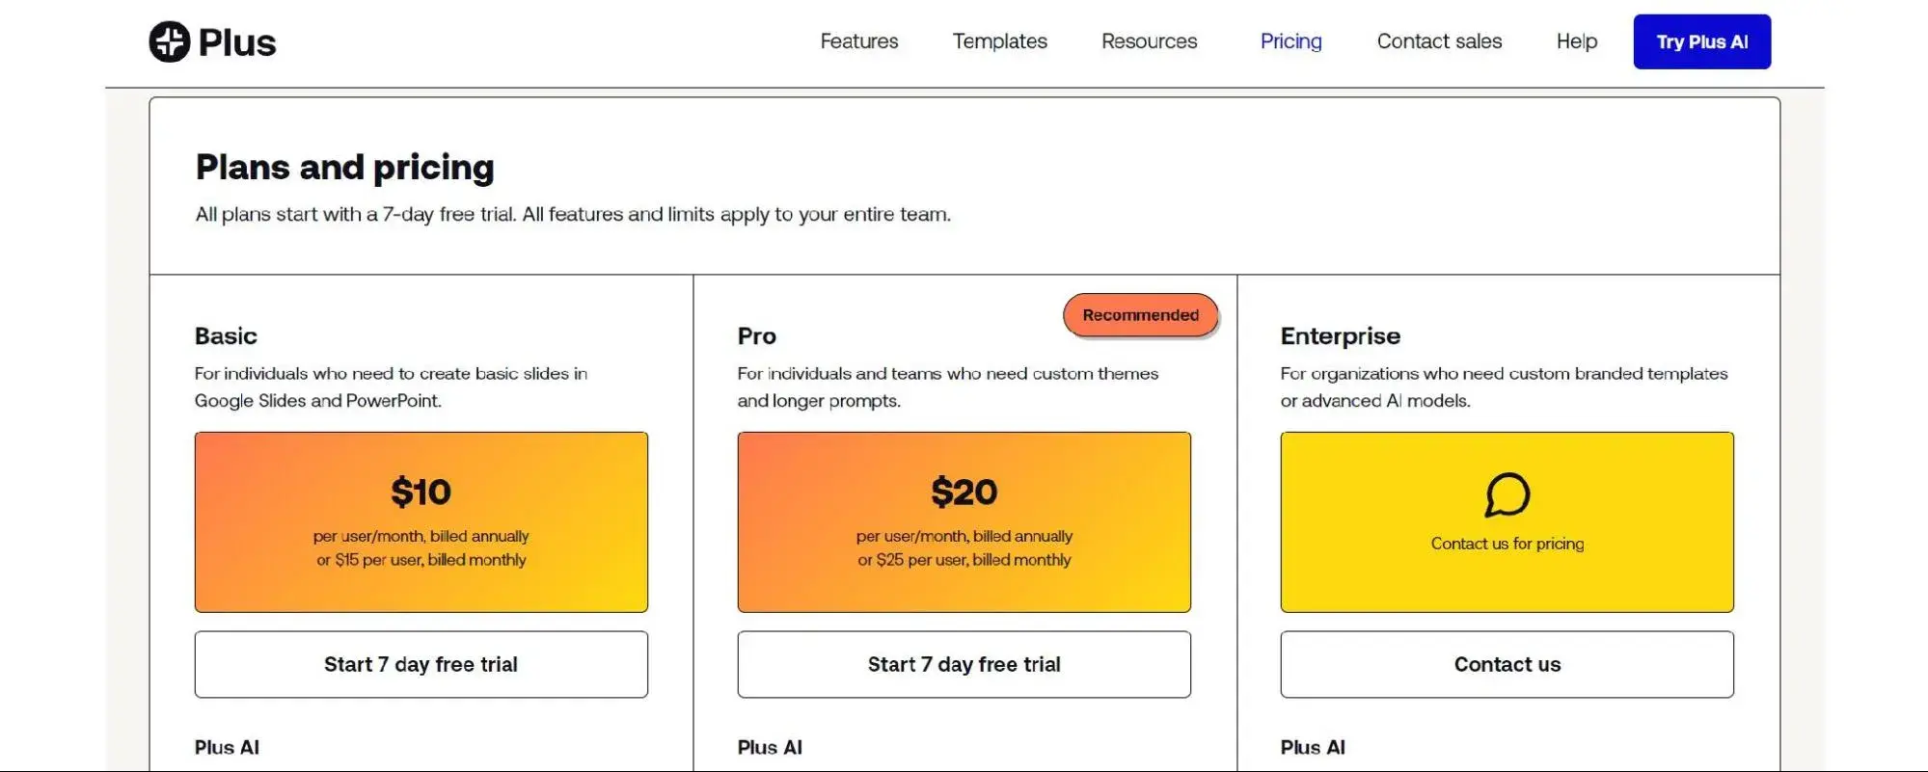1928x772 pixels.
Task: Open the Help link in navigation
Action: tap(1576, 41)
